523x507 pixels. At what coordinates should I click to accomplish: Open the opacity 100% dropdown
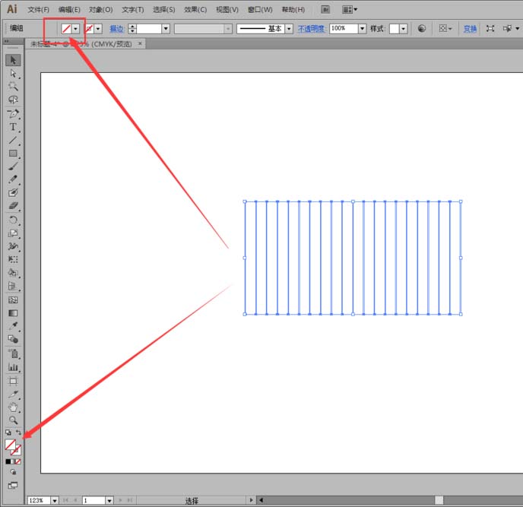click(363, 29)
